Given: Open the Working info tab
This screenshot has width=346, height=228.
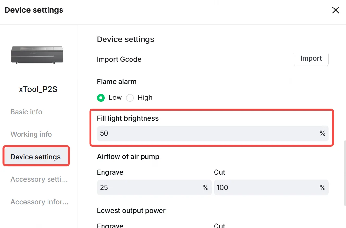Looking at the screenshot, I should click(x=31, y=134).
